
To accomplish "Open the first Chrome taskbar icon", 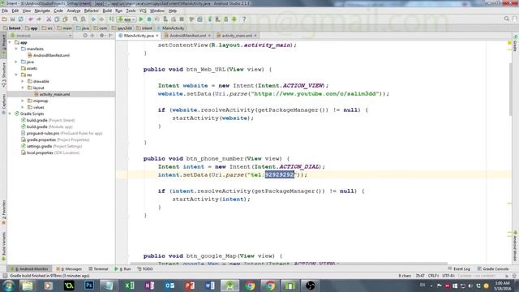I will point(250,286).
